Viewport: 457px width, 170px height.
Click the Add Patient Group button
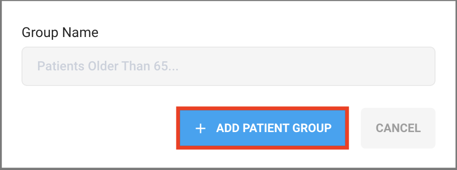tap(262, 128)
